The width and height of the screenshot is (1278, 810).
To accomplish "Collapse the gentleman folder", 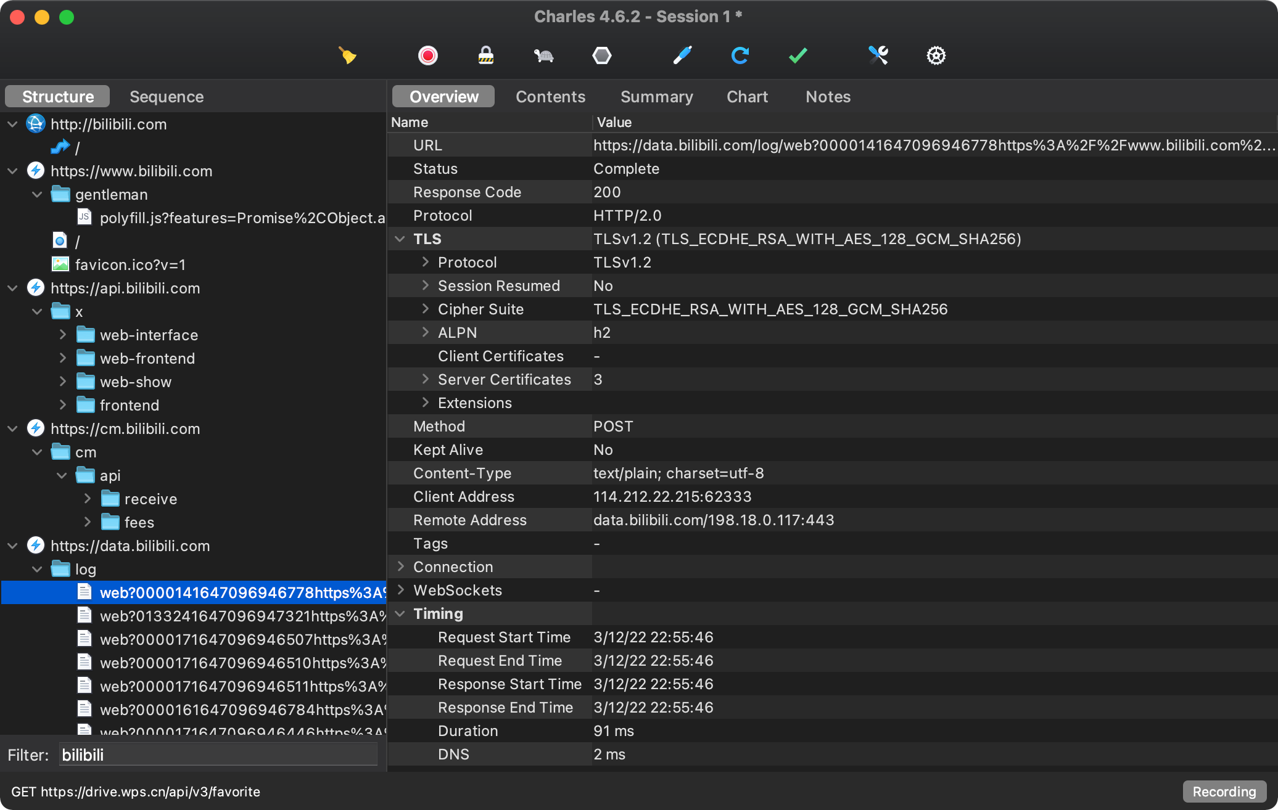I will (x=37, y=194).
